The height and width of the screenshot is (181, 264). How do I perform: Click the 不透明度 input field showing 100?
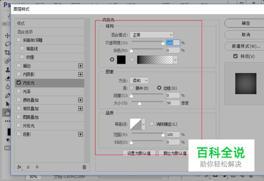tap(173, 43)
